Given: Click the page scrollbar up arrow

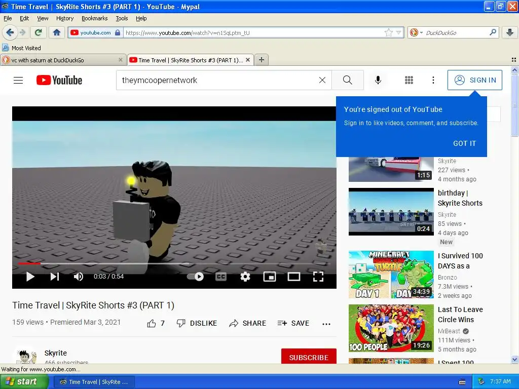Looking at the screenshot, I should (x=514, y=70).
